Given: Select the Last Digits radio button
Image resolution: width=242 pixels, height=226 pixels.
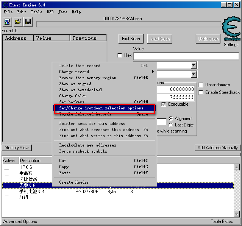Looking at the screenshot, I should [171, 125].
